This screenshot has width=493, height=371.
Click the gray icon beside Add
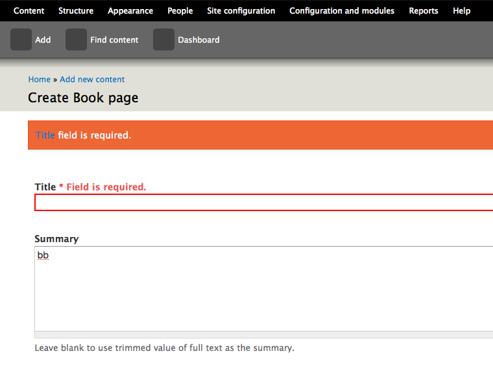tap(21, 39)
